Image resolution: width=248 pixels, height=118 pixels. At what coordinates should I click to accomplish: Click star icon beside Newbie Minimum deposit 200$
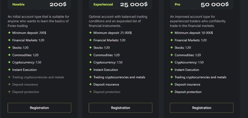click(x=9, y=33)
